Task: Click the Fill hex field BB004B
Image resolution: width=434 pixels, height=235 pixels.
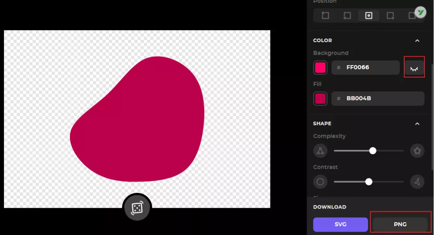Action: (x=377, y=98)
